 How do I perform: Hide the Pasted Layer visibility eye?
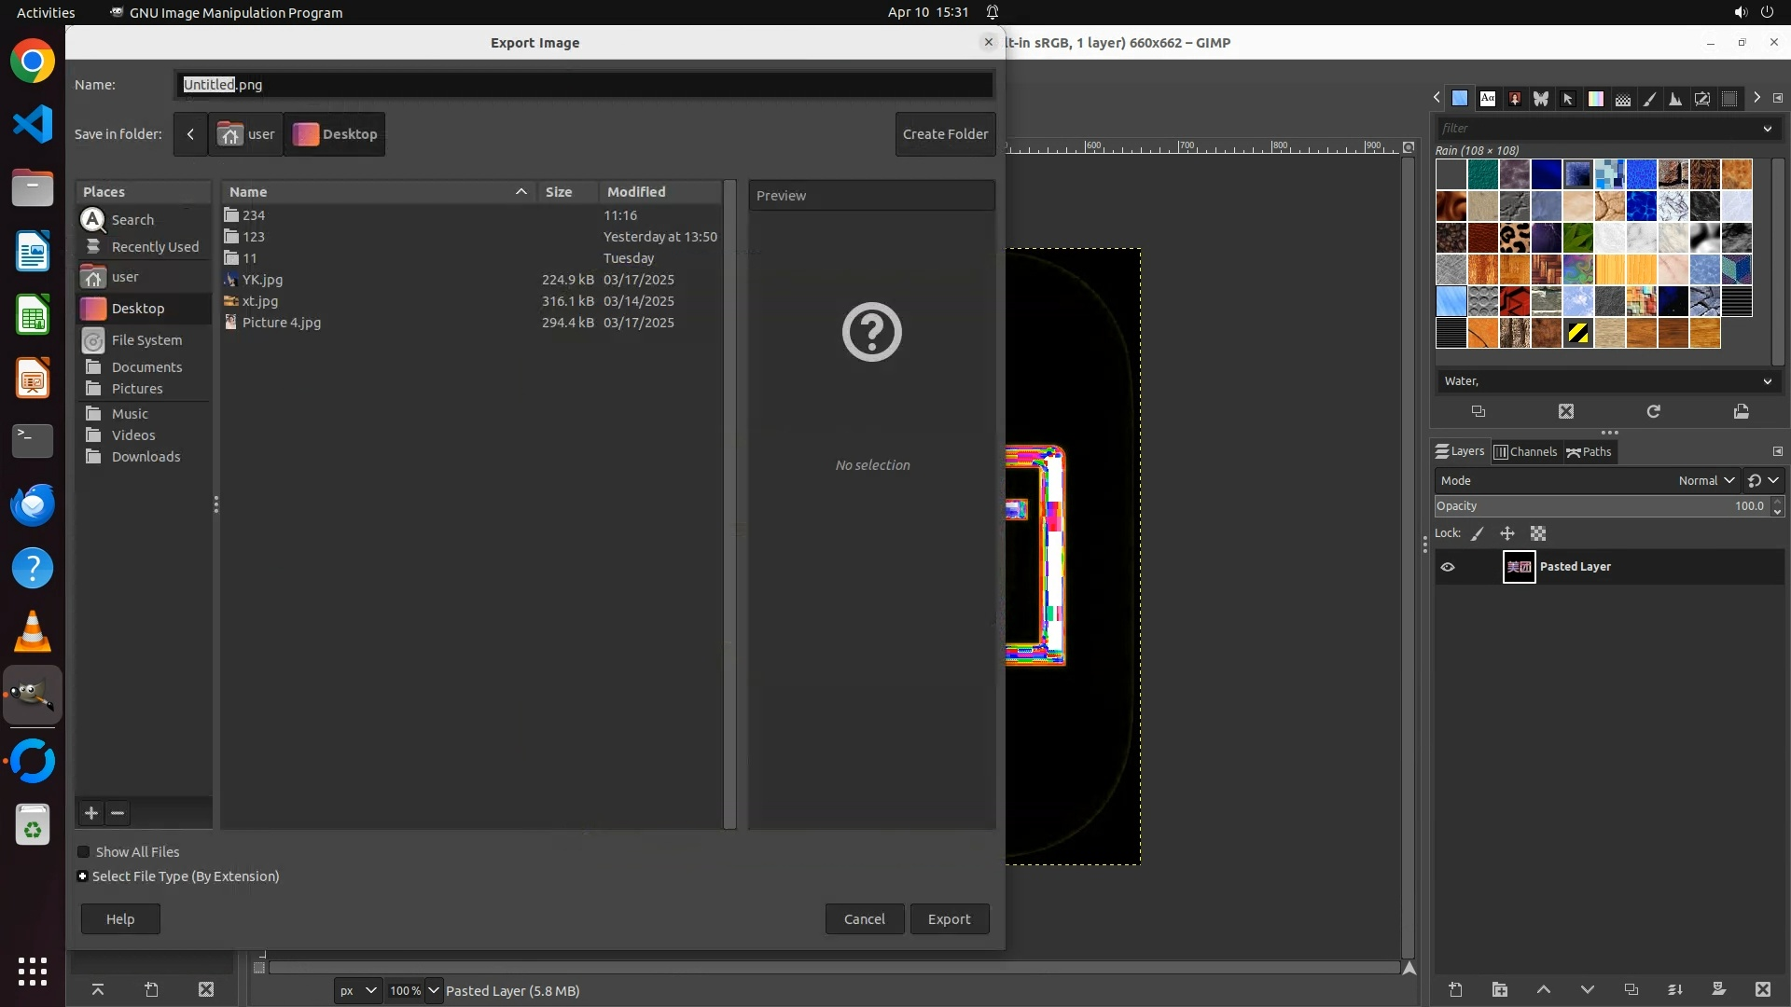(x=1448, y=567)
